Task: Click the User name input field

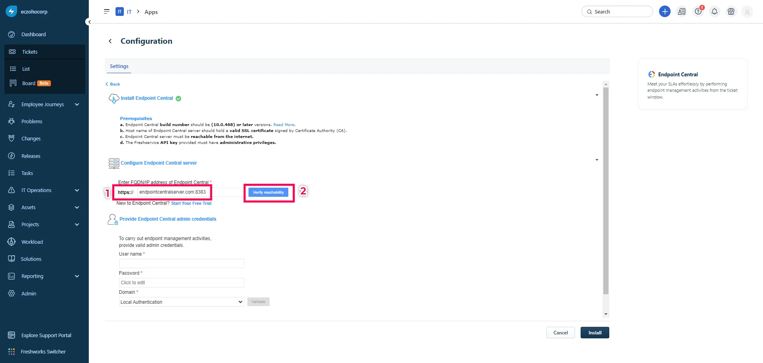Action: click(182, 263)
